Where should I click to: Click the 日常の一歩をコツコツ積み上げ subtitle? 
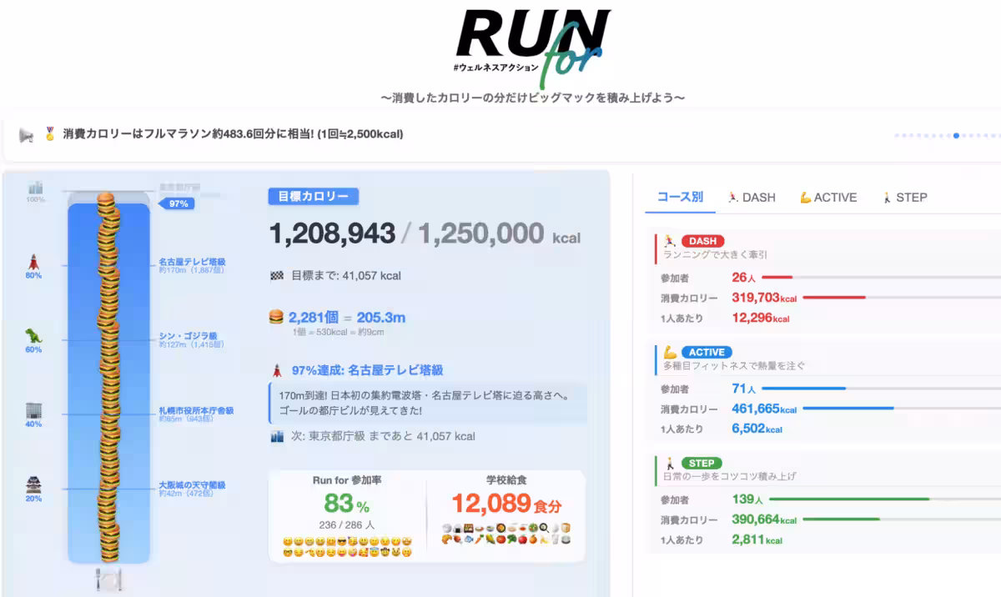[729, 476]
